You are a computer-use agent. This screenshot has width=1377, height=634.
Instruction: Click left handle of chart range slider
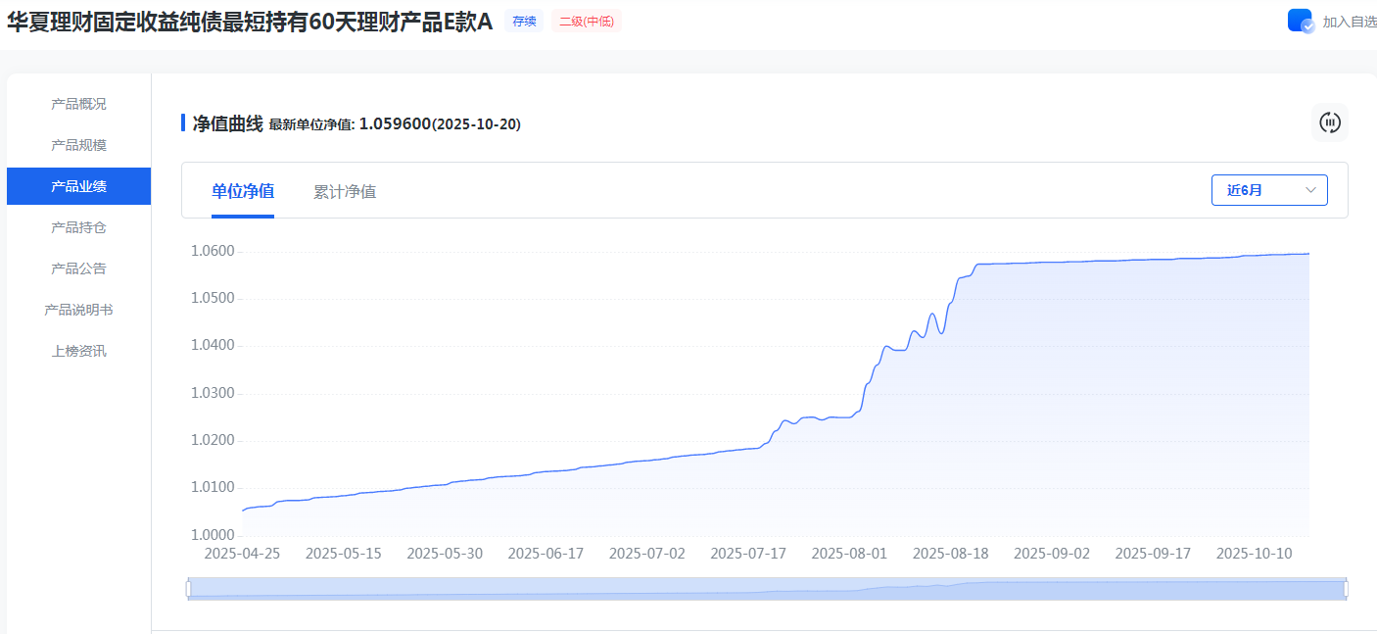click(x=188, y=589)
